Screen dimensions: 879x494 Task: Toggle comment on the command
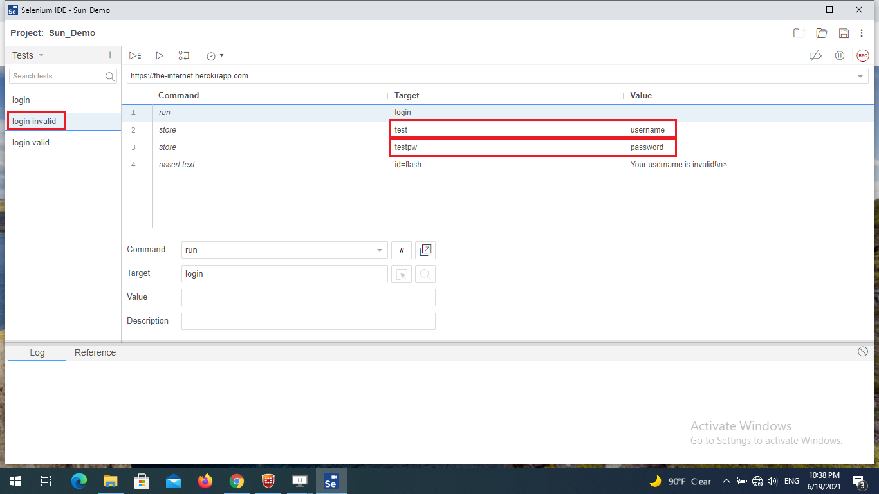coord(402,250)
